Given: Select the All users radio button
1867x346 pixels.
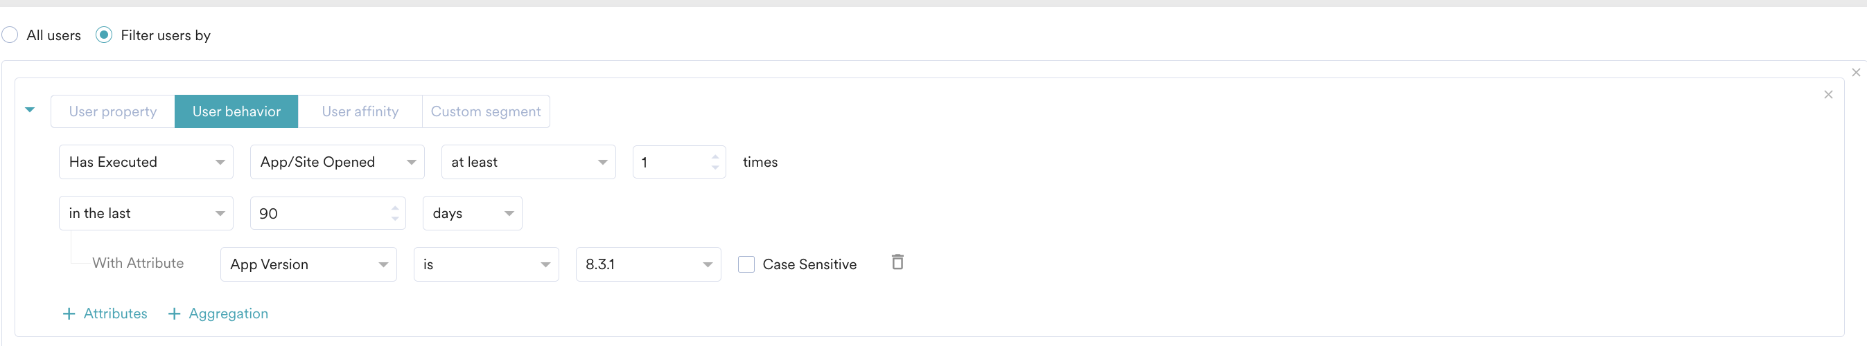Looking at the screenshot, I should 10,35.
